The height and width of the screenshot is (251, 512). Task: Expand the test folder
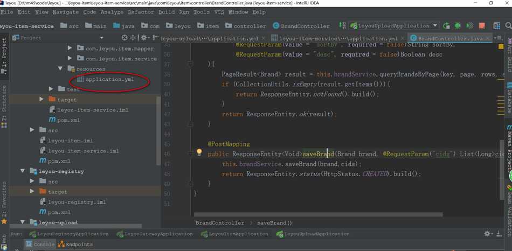click(51, 89)
